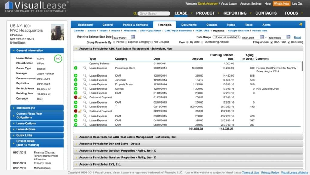Open the REPORTING main menu
The height and width of the screenshot is (175, 310).
pos(235,13)
